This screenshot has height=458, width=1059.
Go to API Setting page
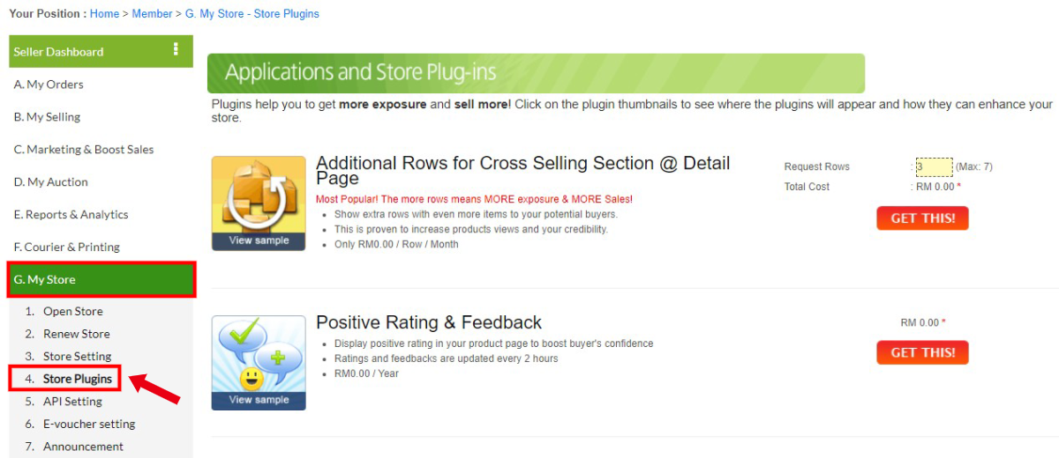pos(72,402)
